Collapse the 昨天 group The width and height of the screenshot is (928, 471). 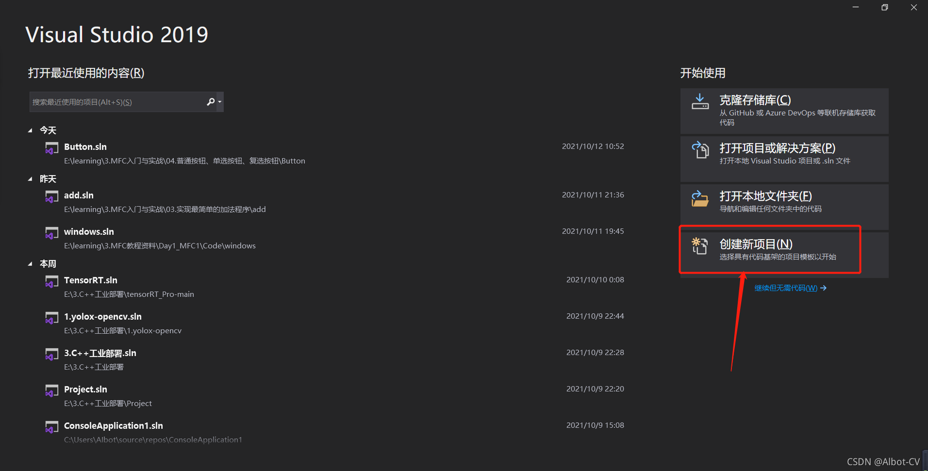[30, 179]
